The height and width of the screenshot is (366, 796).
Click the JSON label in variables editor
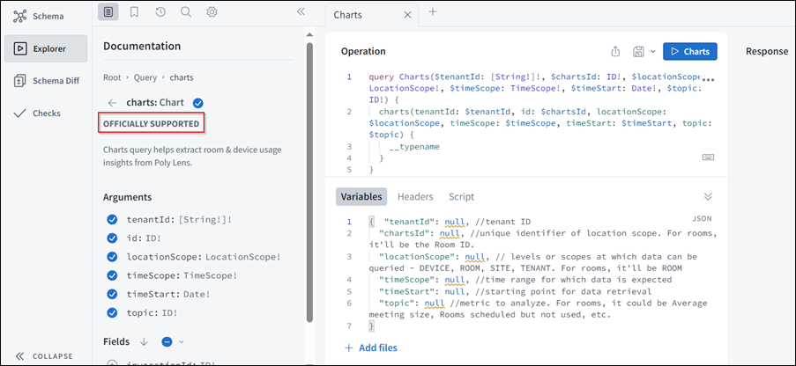tap(702, 219)
